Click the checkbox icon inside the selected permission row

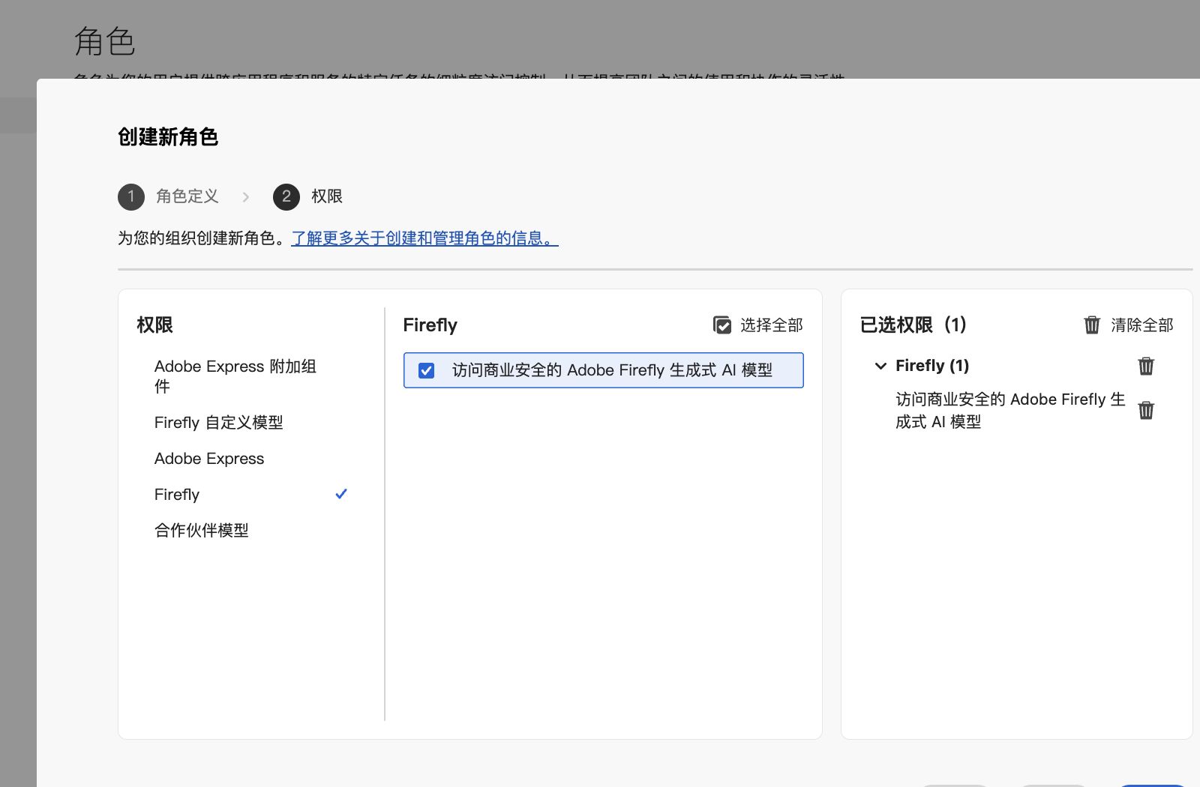[x=427, y=370]
